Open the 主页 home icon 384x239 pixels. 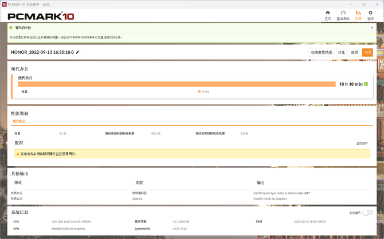point(328,13)
